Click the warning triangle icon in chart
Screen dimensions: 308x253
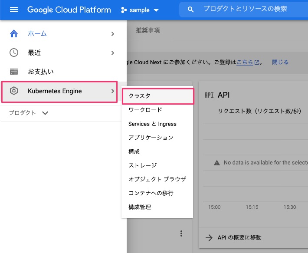click(216, 163)
